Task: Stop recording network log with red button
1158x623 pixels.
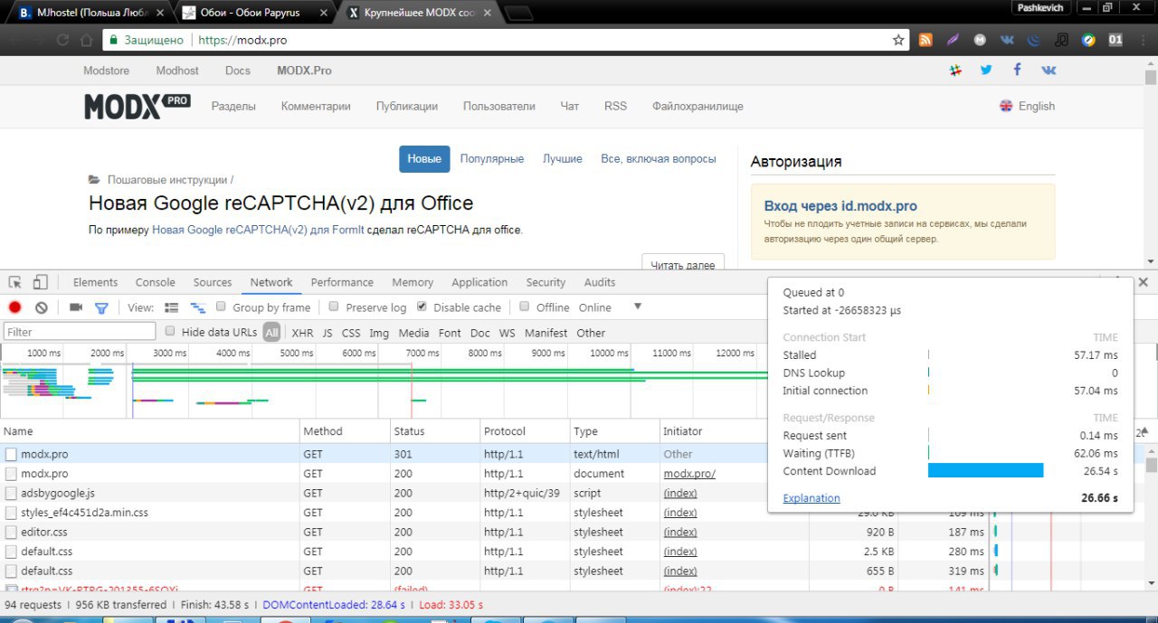Action: 14,307
